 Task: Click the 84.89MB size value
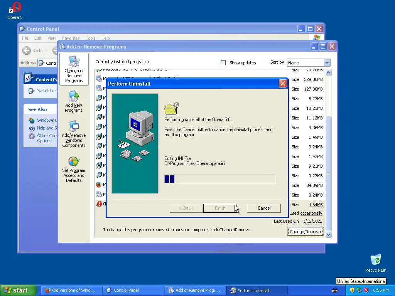pyautogui.click(x=314, y=185)
